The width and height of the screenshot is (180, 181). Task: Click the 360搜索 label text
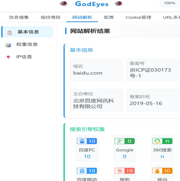point(162,150)
